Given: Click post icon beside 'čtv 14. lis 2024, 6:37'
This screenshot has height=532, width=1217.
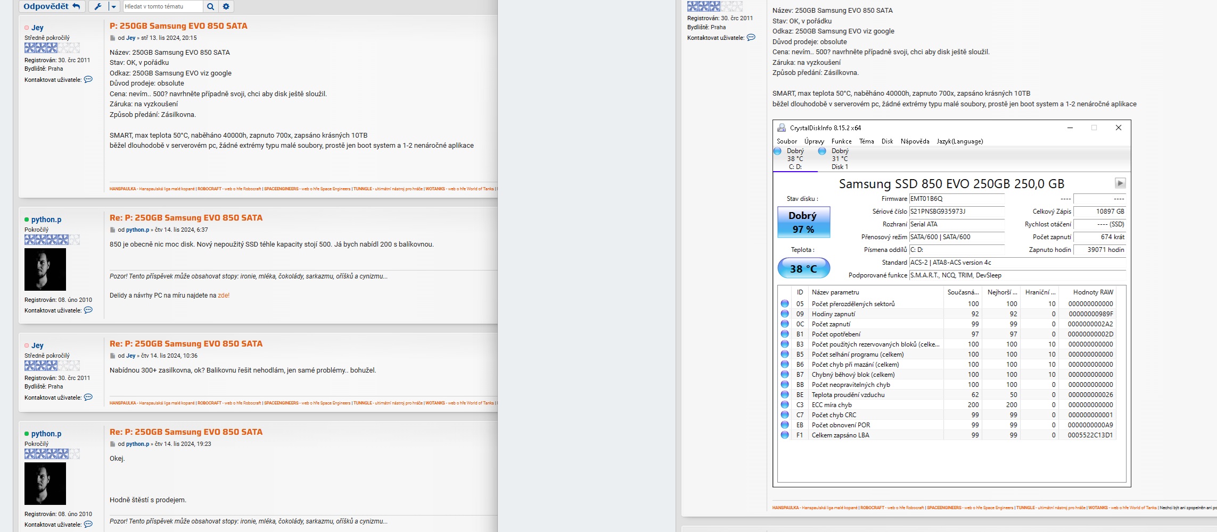Looking at the screenshot, I should click(112, 230).
